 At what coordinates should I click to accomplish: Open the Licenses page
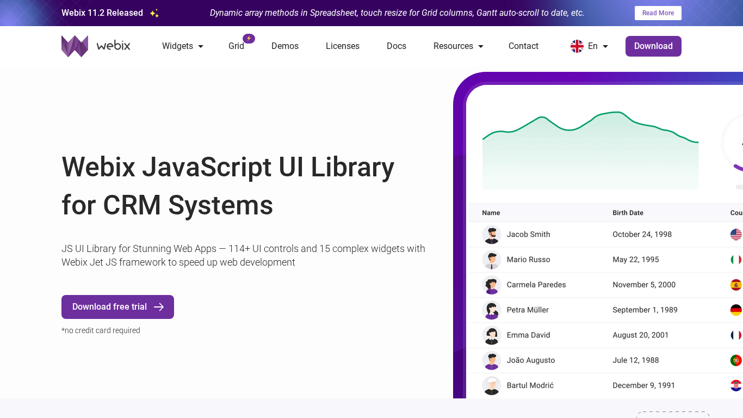coord(343,46)
